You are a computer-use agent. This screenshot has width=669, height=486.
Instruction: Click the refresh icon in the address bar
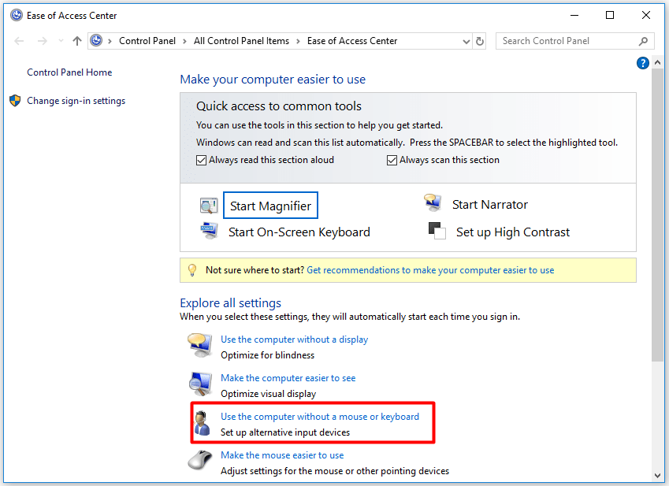(480, 40)
